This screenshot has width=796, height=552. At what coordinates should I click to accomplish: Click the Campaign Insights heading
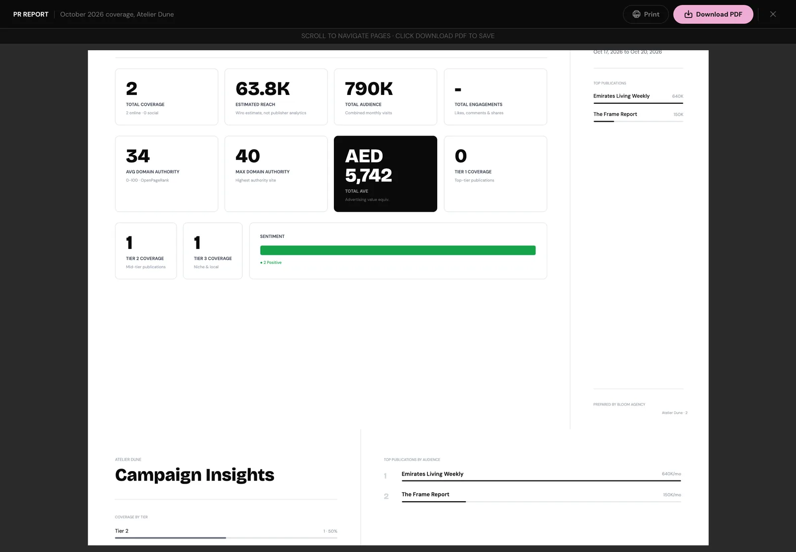pos(195,475)
